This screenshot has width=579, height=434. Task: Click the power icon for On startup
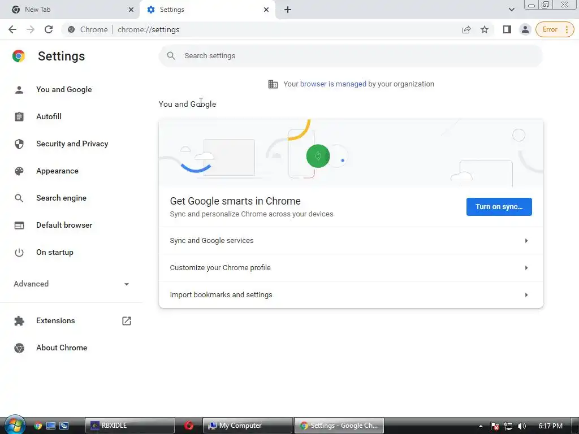tap(19, 253)
